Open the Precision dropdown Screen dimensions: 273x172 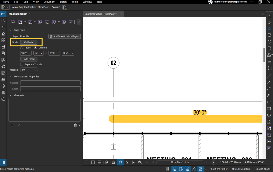(x=29, y=70)
